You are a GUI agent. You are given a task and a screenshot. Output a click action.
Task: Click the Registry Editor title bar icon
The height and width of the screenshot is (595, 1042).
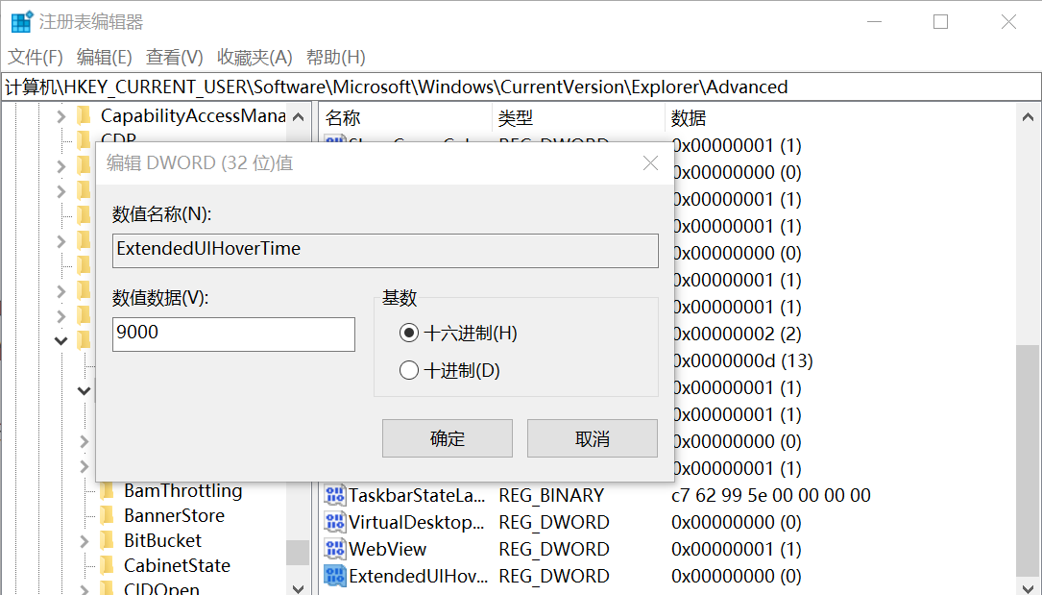pos(21,20)
